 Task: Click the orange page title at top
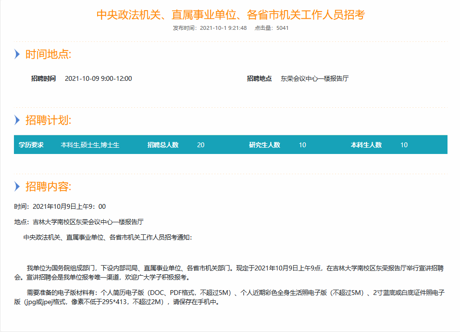coord(231,14)
